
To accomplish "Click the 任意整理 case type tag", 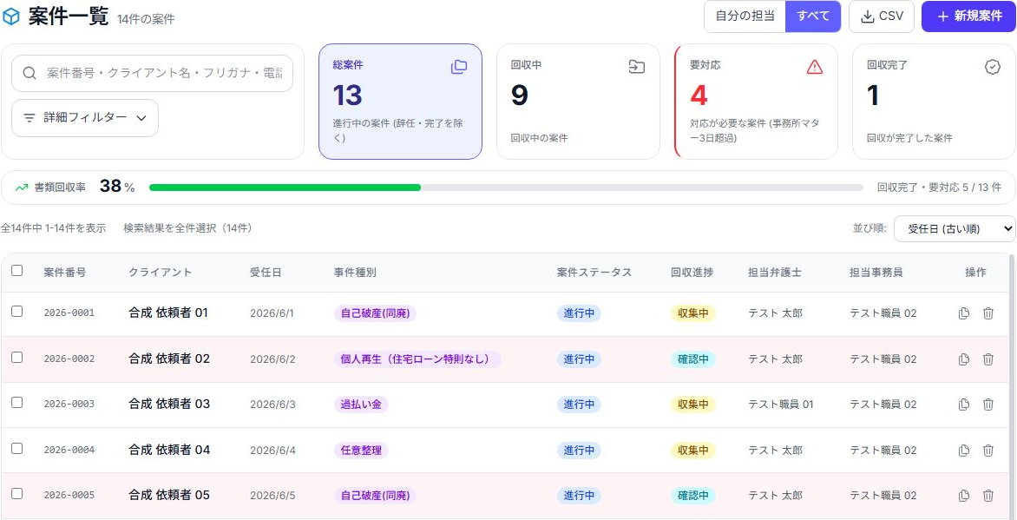I will tap(361, 450).
